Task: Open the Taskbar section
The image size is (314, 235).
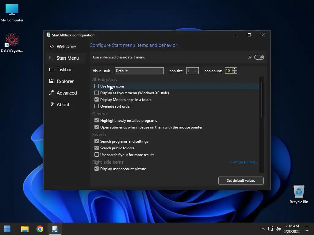Action: coord(60,69)
